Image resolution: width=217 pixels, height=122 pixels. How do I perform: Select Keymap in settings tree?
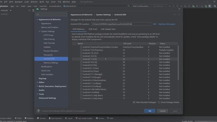pyautogui.click(x=43, y=78)
